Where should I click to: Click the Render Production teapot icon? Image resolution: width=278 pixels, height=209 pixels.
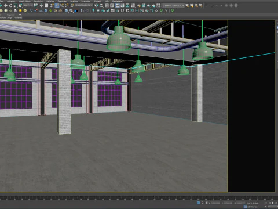[x=149, y=5]
